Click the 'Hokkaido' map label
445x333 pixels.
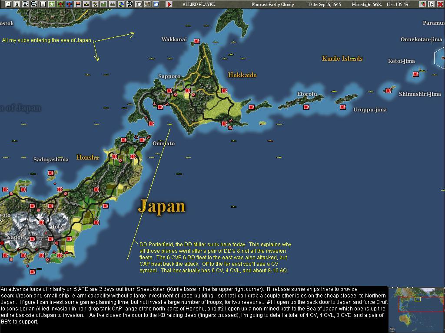pyautogui.click(x=242, y=75)
